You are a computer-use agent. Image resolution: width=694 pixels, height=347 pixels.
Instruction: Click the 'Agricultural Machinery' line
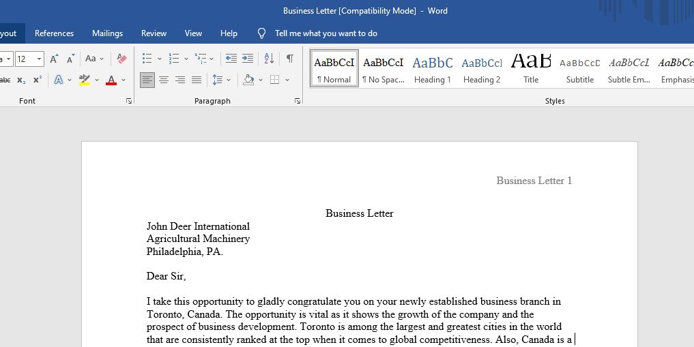pos(199,239)
